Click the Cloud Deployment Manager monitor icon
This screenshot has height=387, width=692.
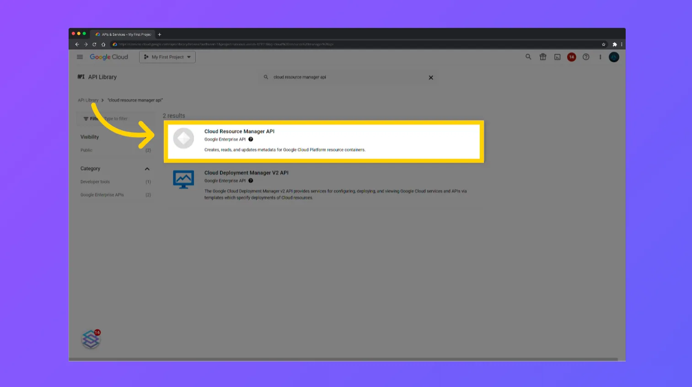[183, 180]
